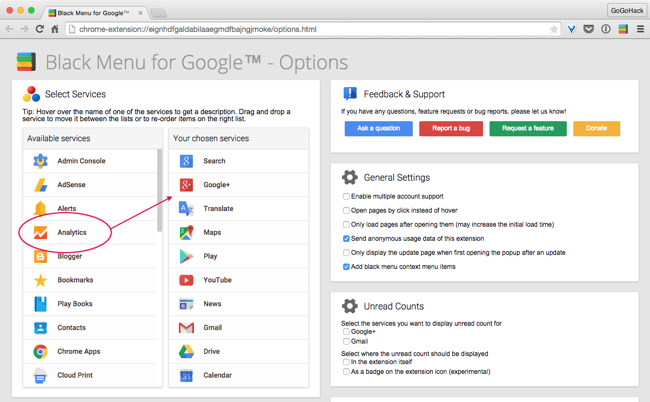
Task: Click the Admin Console service name
Action: pyautogui.click(x=82, y=161)
